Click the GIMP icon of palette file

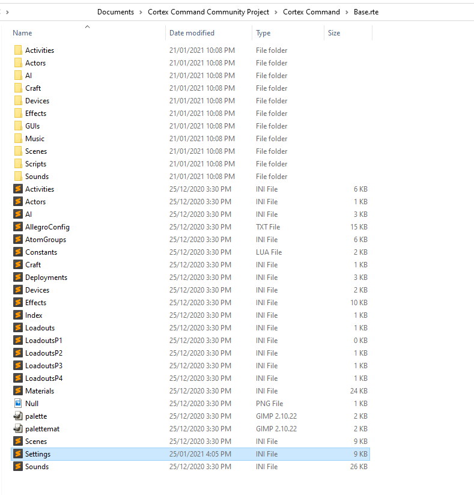tap(18, 416)
